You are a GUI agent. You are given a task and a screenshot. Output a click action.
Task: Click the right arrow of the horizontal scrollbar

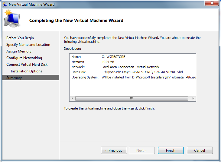193,99
